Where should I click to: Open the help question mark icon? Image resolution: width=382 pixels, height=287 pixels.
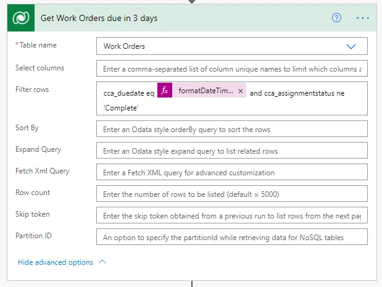336,18
